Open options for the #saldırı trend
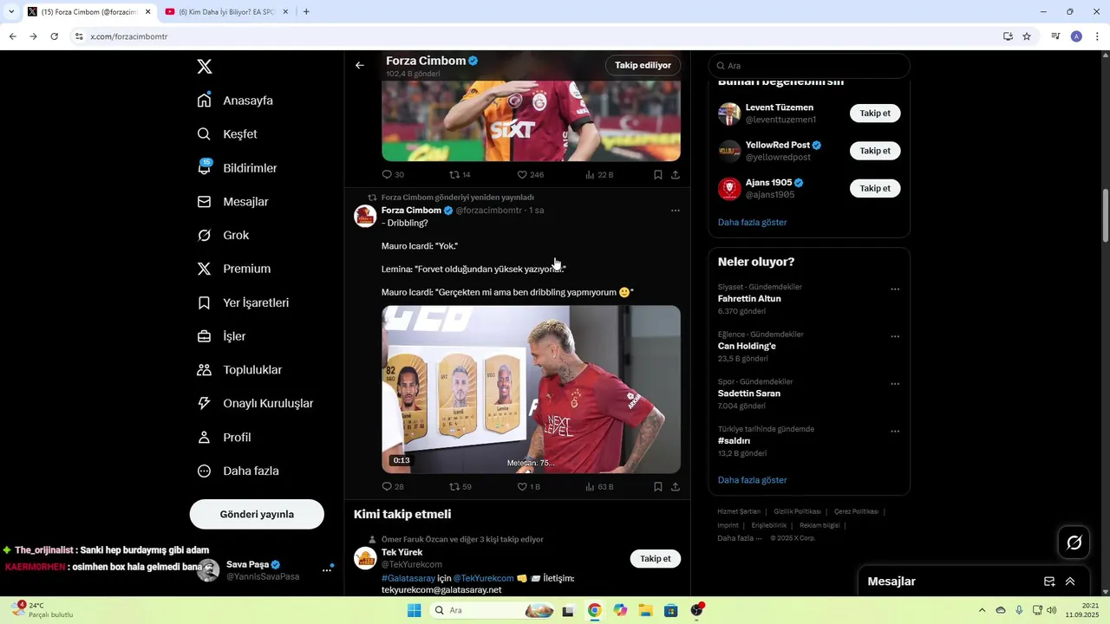This screenshot has width=1110, height=624. [895, 432]
